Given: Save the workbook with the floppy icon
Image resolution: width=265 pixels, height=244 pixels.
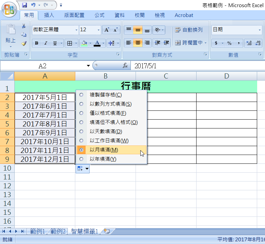Looking at the screenshot, I should [25, 5].
